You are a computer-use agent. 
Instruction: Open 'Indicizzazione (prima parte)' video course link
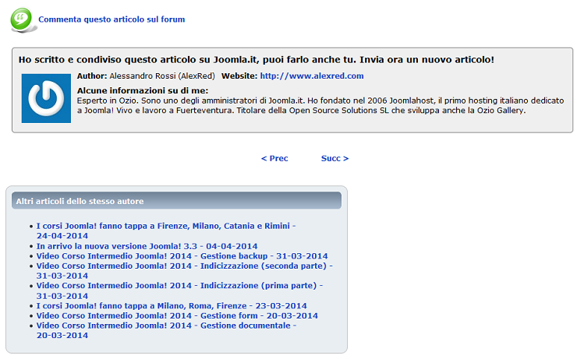[179, 290]
